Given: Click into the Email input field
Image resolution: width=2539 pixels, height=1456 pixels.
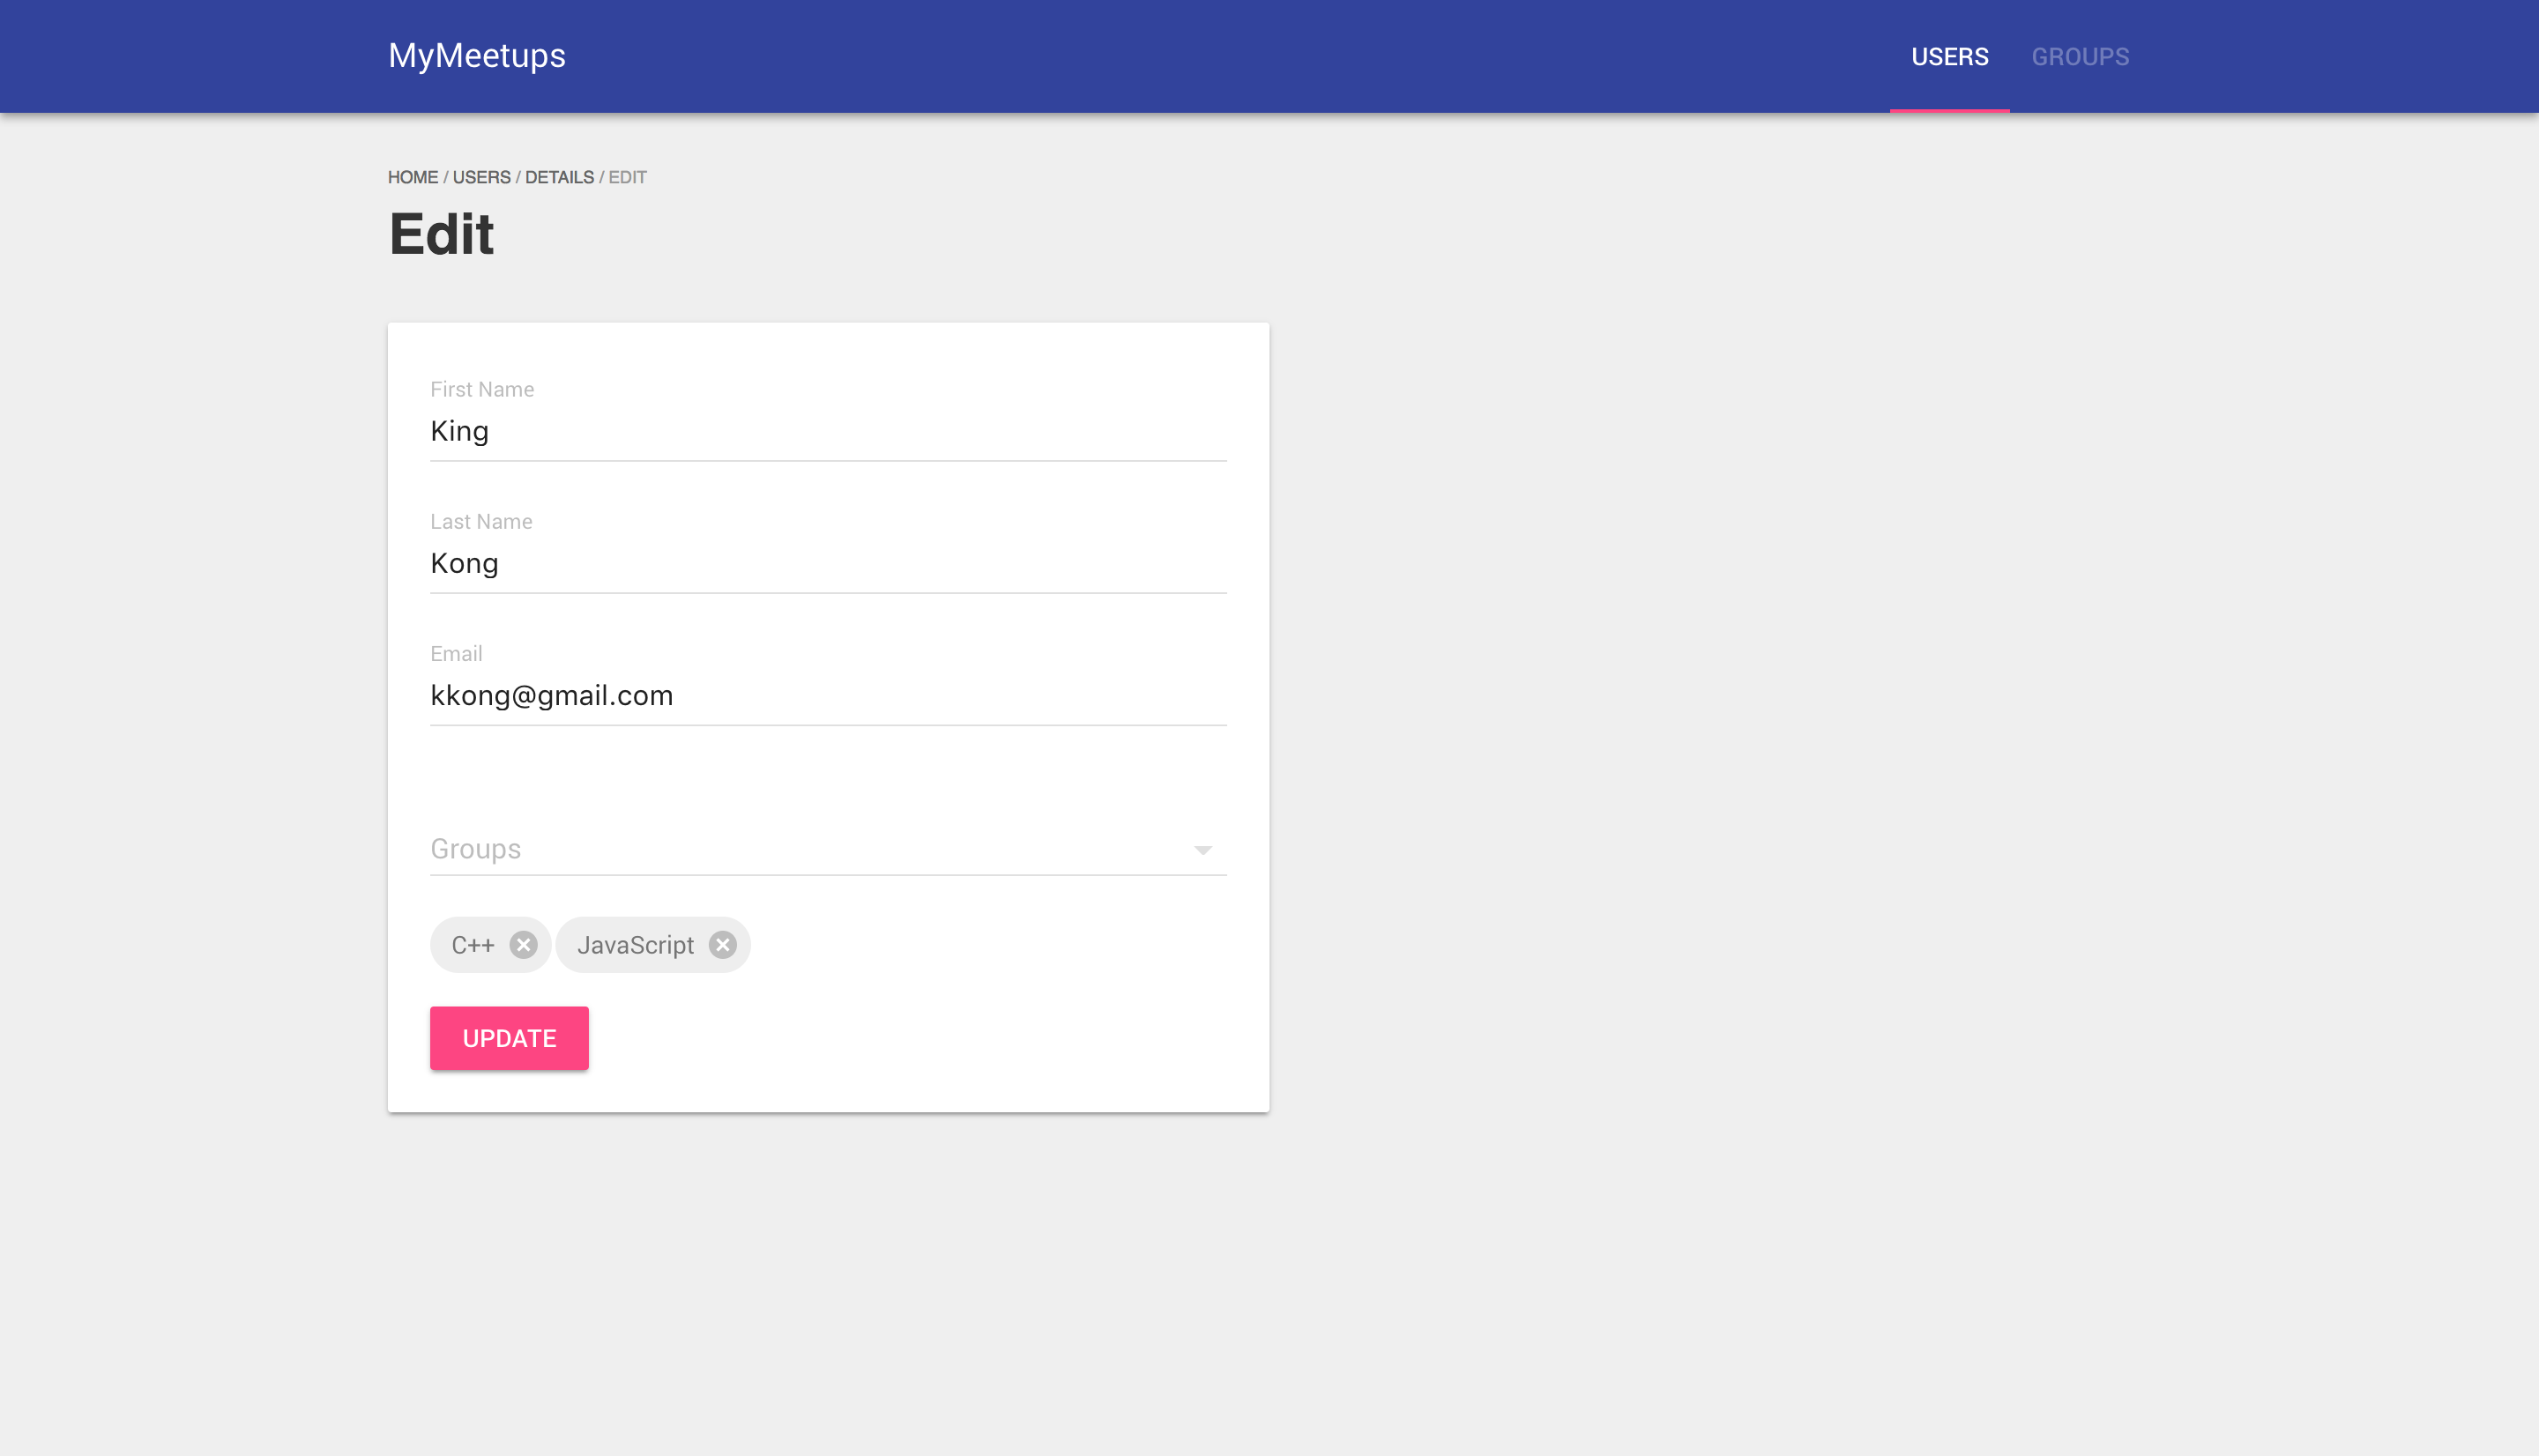Looking at the screenshot, I should coord(827,695).
